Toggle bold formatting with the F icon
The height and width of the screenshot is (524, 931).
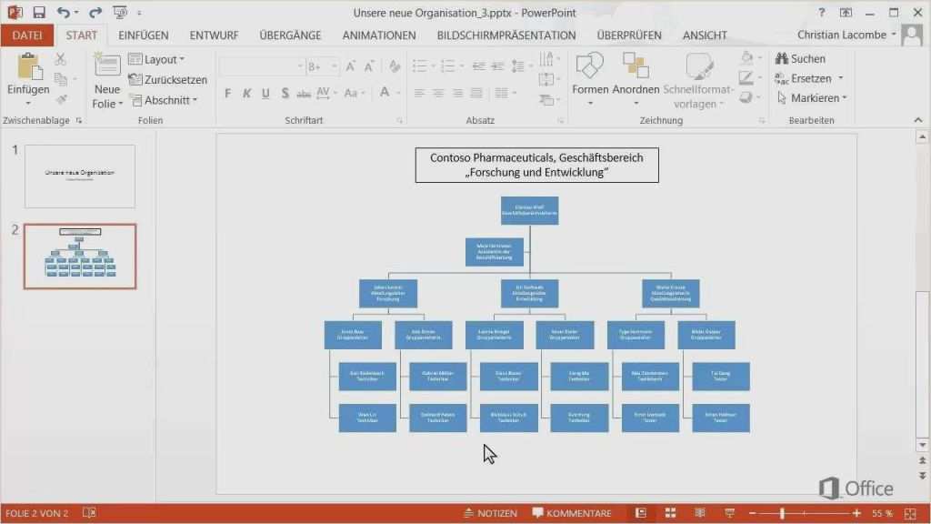[227, 94]
